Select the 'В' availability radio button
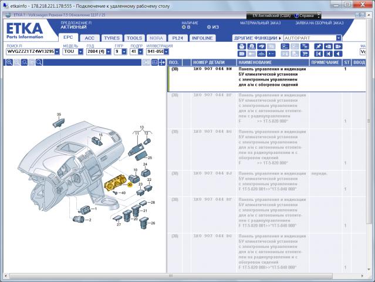The height and width of the screenshot is (282, 375). 184,27
